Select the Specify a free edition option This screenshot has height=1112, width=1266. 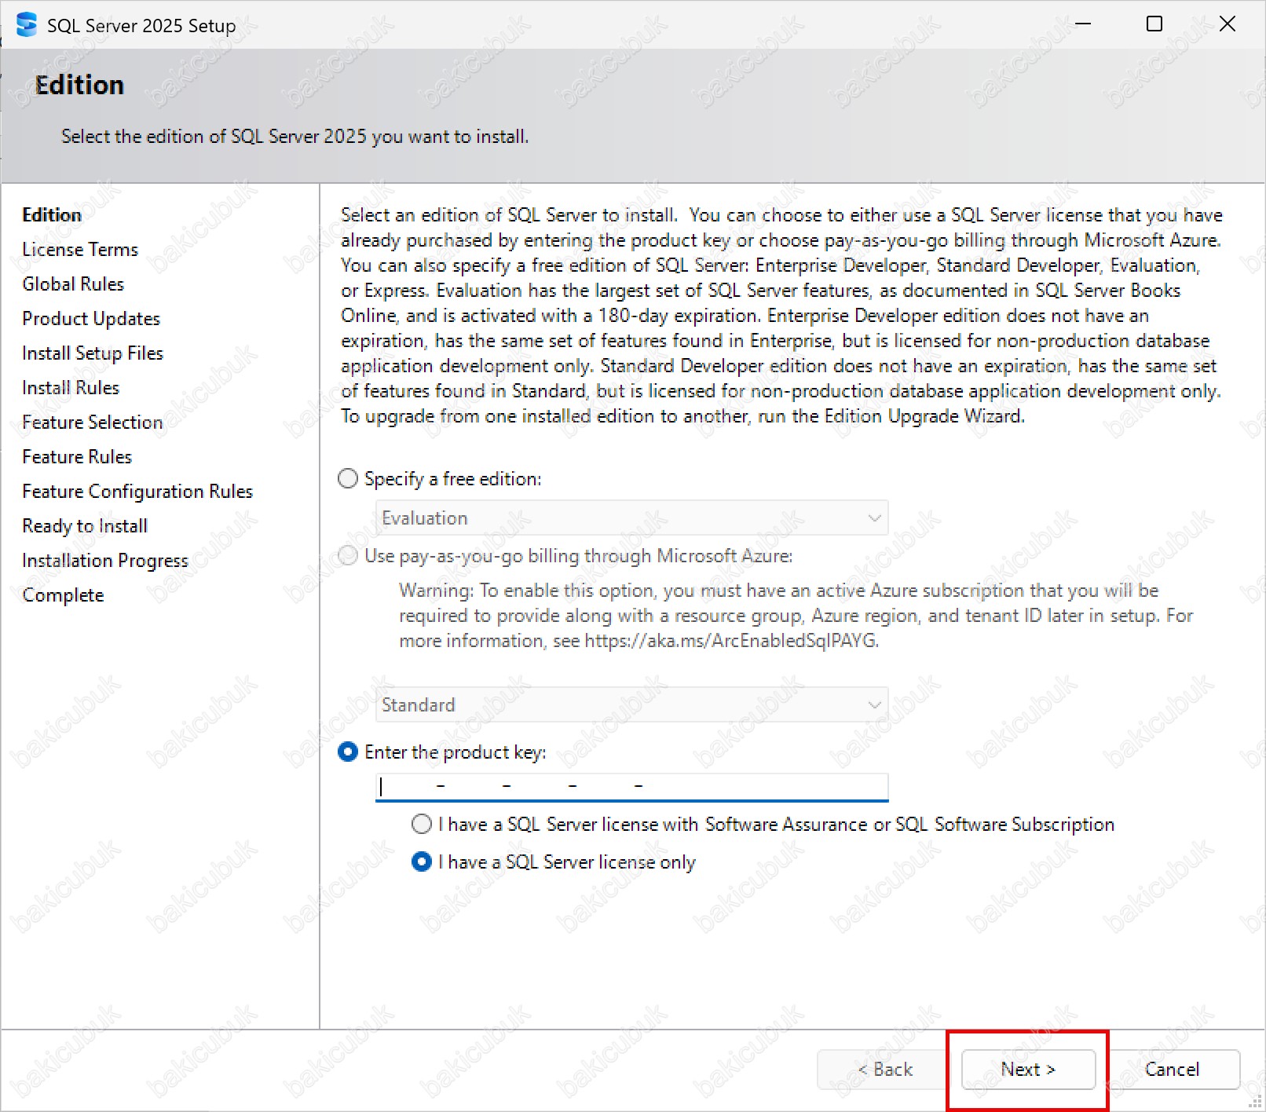[x=348, y=478]
